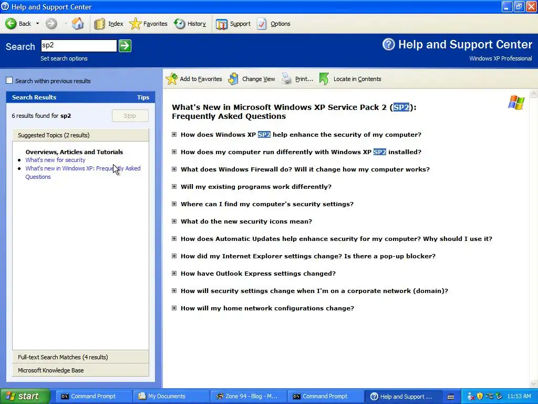This screenshot has height=404, width=538.
Task: Switch to second Command Prompt taskbar button
Action: coord(325,396)
